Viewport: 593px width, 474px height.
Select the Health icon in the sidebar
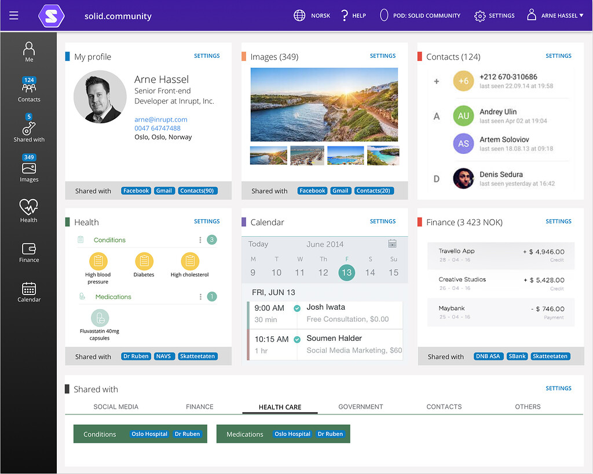(x=29, y=207)
